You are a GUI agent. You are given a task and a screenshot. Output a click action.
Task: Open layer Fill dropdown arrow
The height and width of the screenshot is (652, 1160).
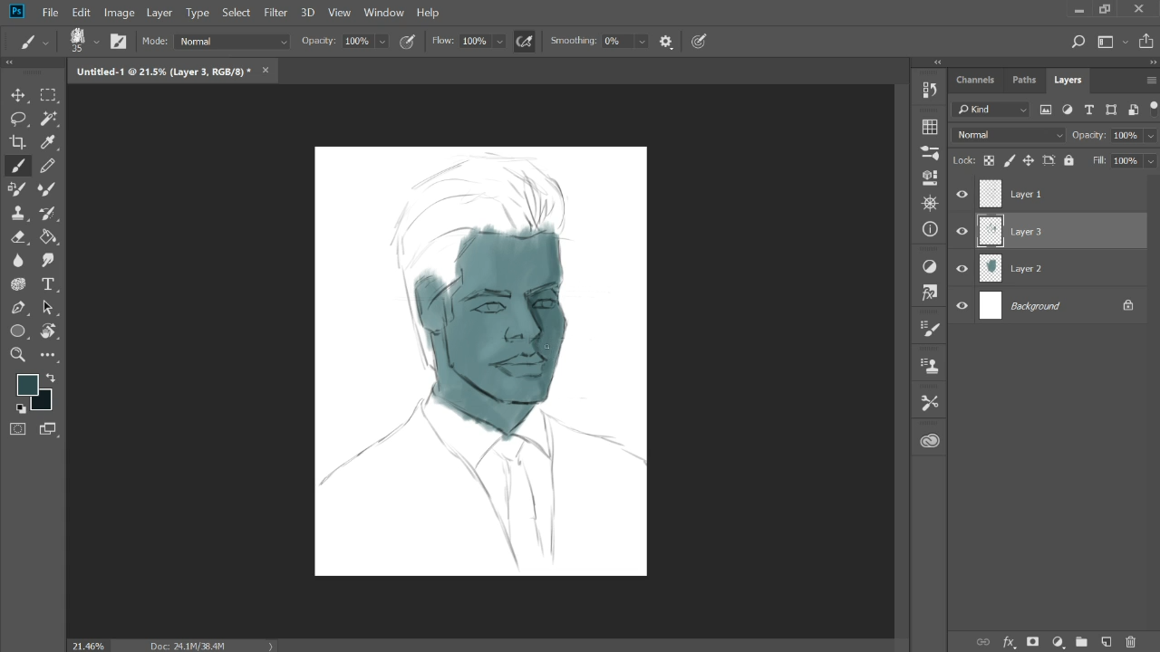[1150, 161]
